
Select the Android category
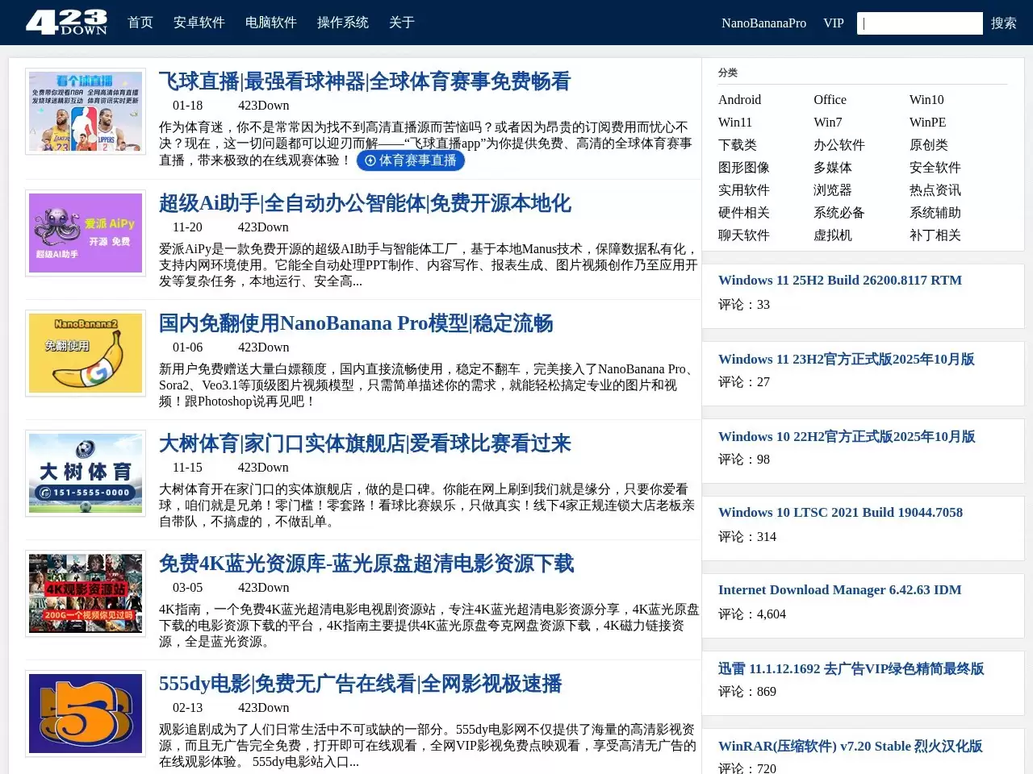739,100
